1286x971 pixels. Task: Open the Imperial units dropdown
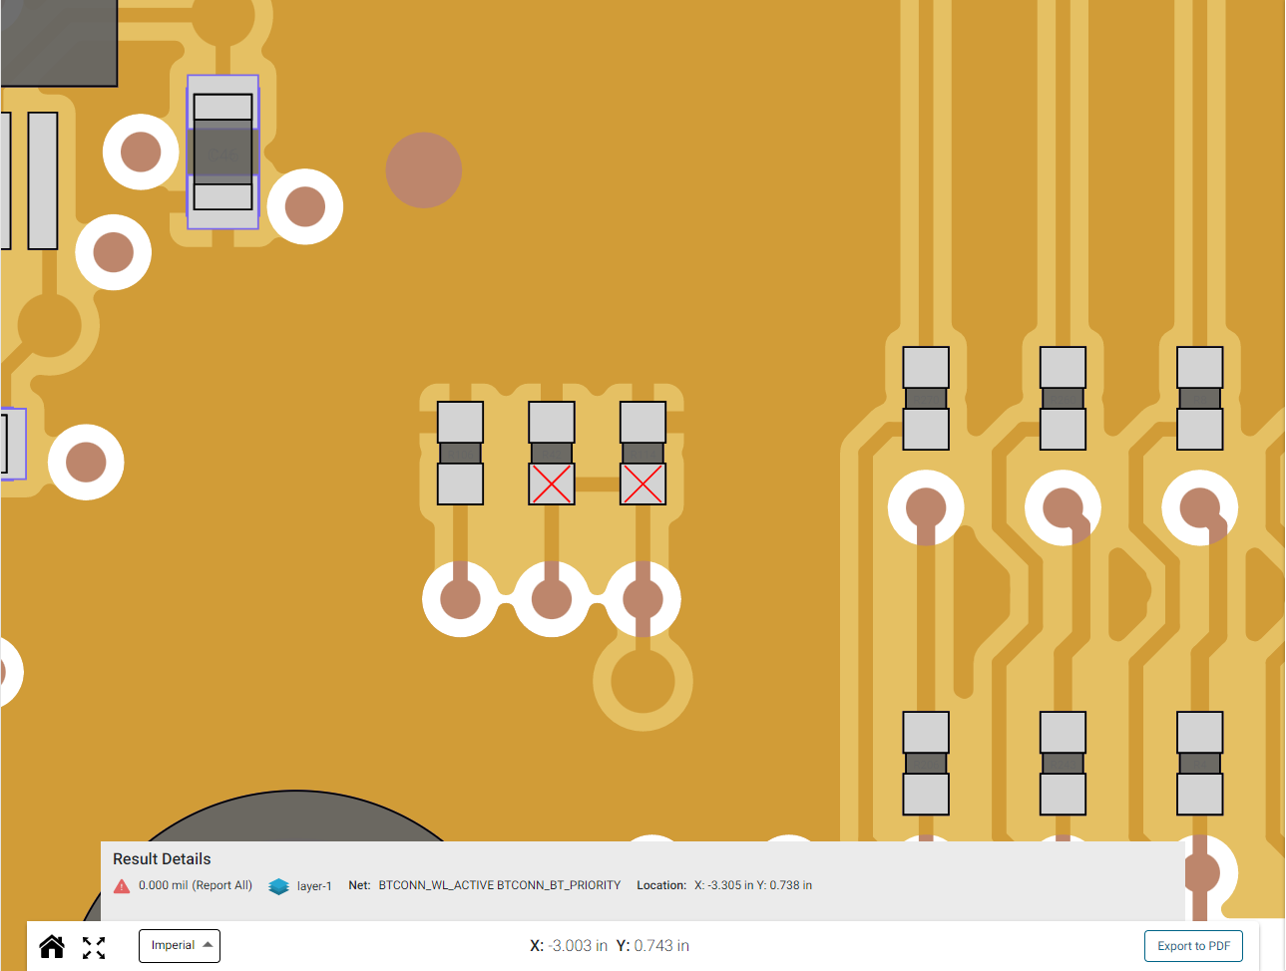pos(180,945)
